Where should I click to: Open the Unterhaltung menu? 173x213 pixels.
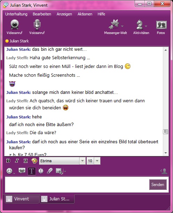16,14
